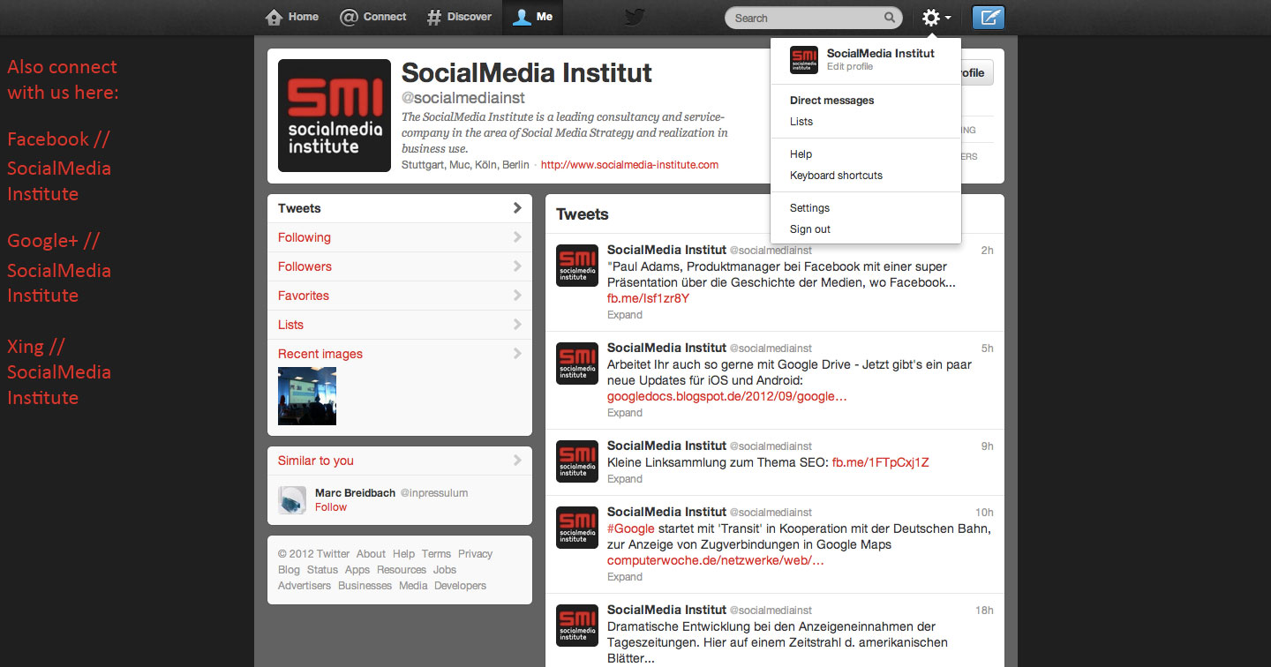Click the footer Terms link
This screenshot has width=1271, height=667.
[x=436, y=554]
